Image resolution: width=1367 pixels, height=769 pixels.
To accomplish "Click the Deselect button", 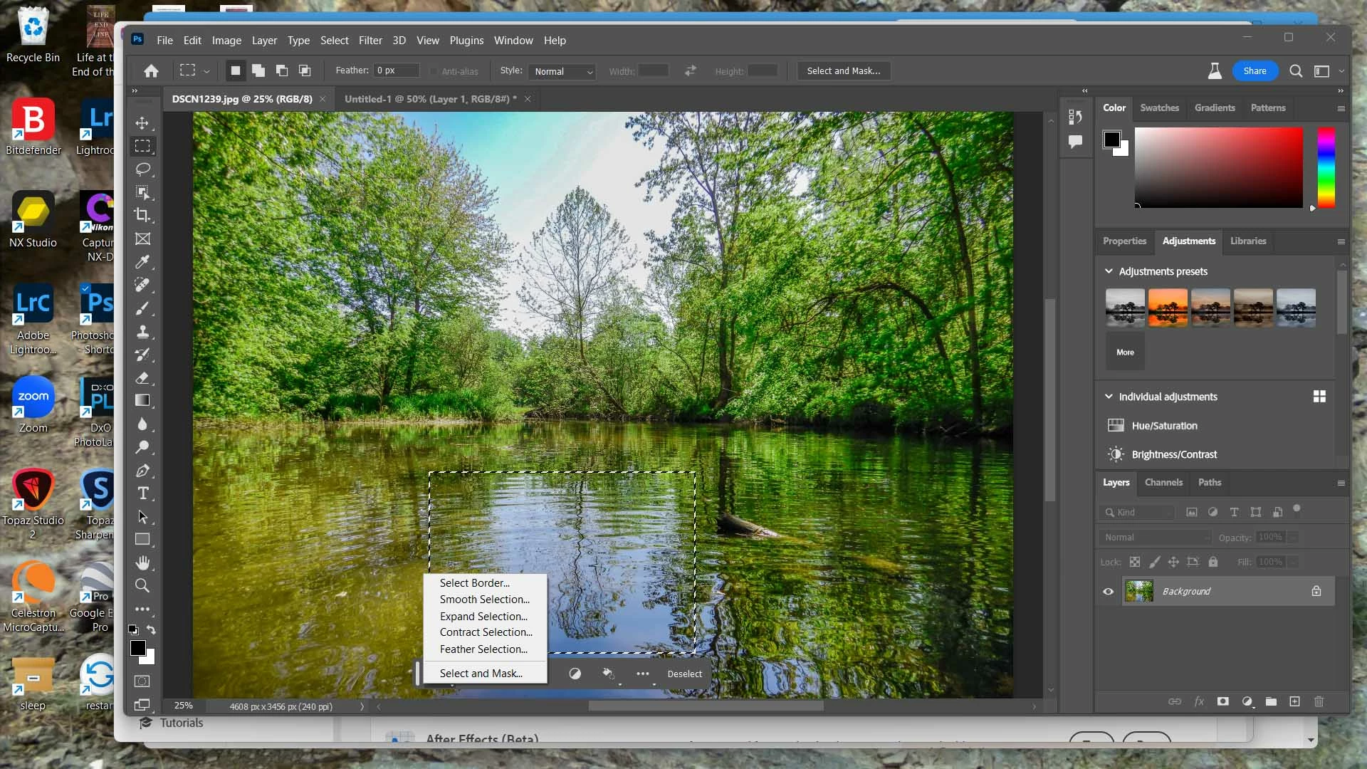I will point(684,674).
